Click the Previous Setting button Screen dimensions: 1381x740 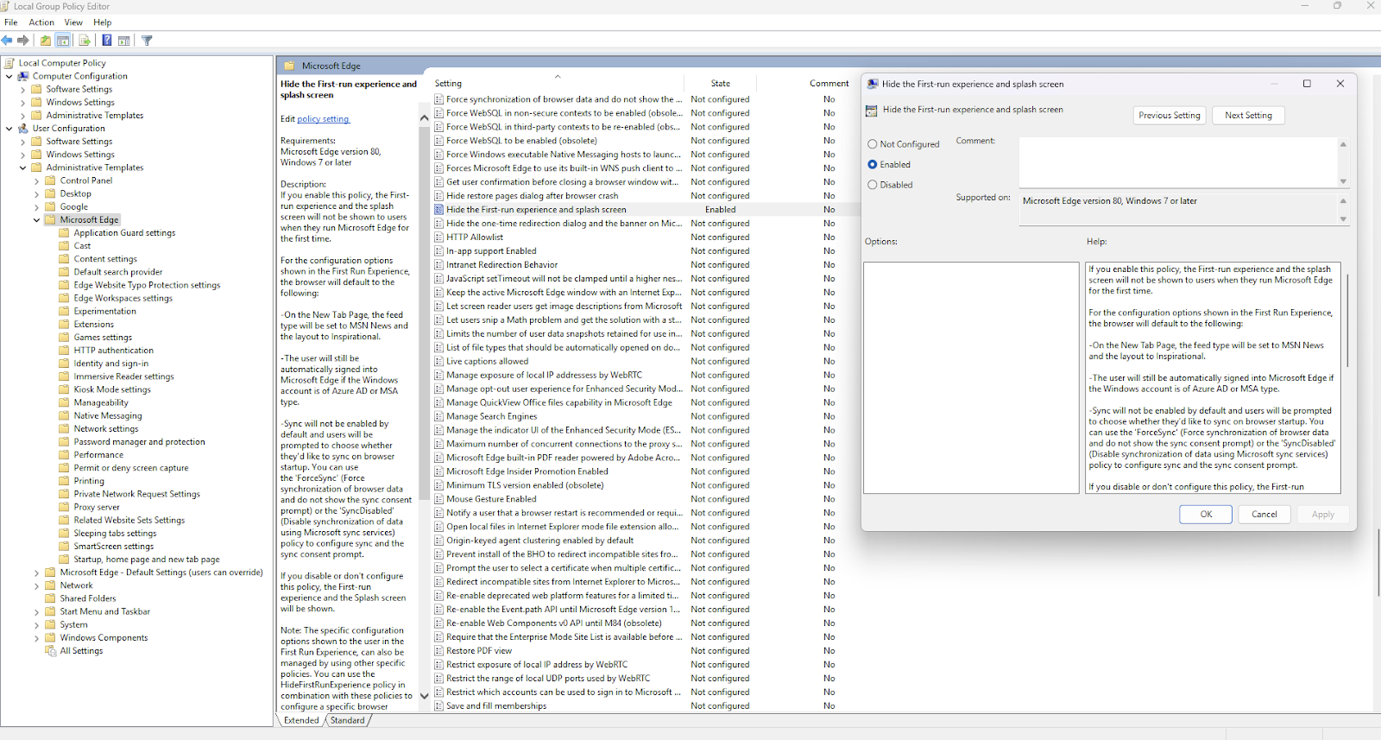pyautogui.click(x=1170, y=116)
